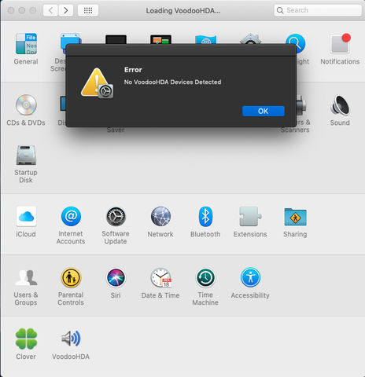Click OK in the error dialog
Image resolution: width=365 pixels, height=377 pixels.
[264, 111]
